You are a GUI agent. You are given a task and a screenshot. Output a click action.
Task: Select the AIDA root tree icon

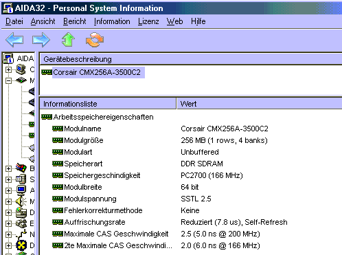8,58
